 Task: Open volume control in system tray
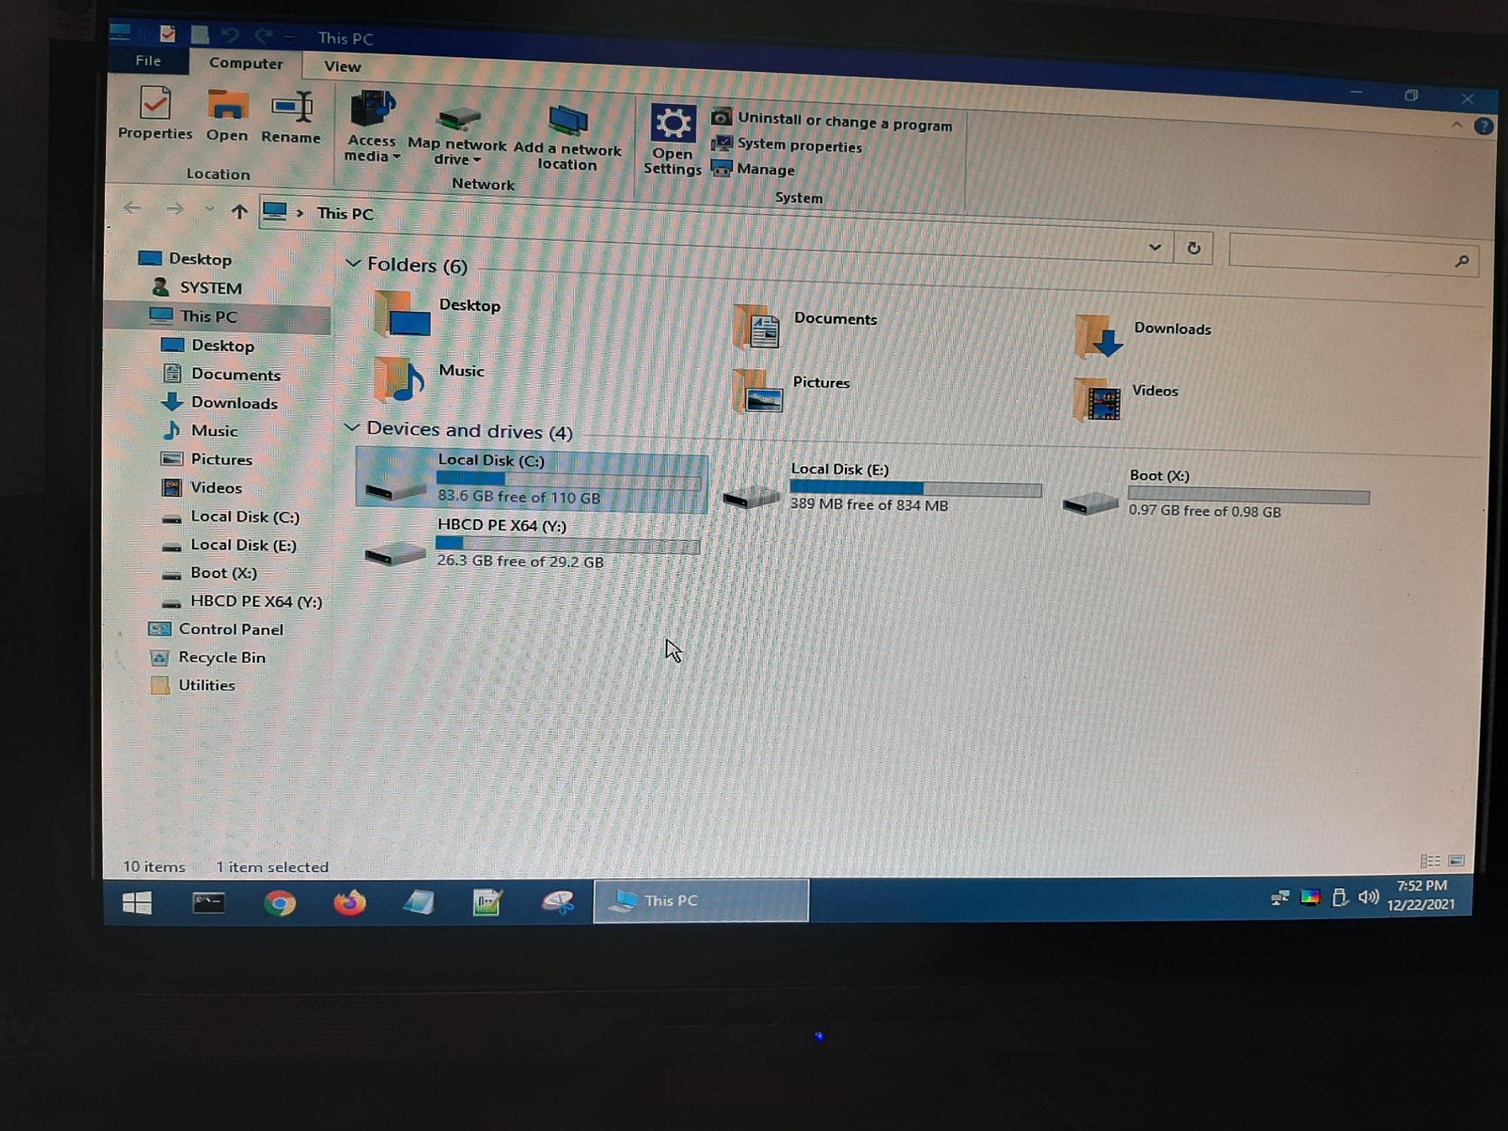pos(1368,898)
